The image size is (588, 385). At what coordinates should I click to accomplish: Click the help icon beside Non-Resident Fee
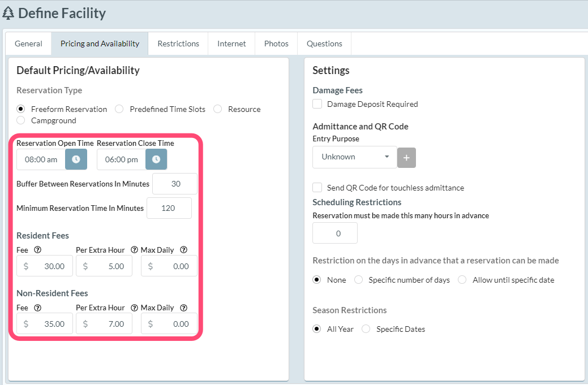point(38,308)
